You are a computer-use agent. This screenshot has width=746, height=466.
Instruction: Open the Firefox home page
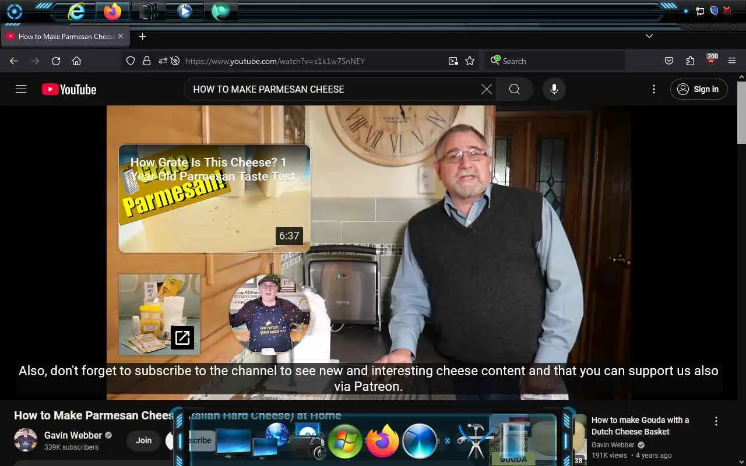click(x=76, y=61)
